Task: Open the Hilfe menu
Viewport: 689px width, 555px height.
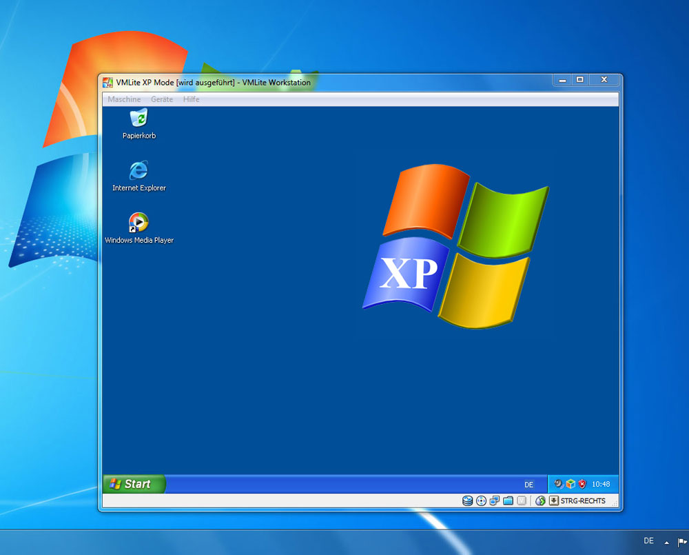Action: click(x=191, y=99)
